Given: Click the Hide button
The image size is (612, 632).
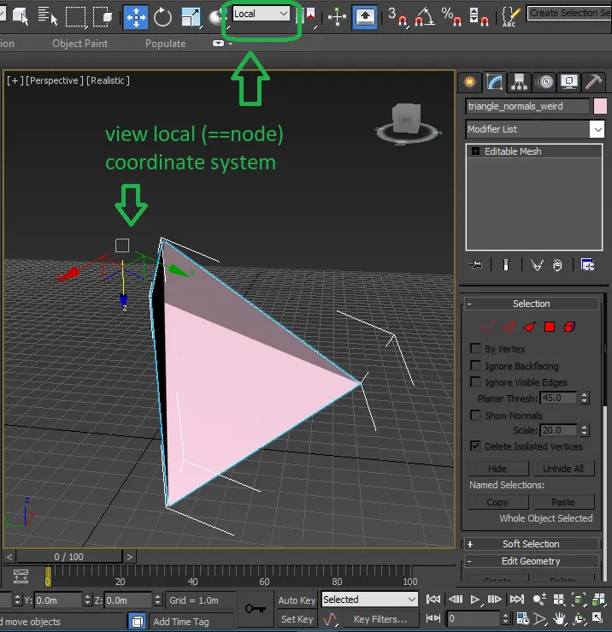Looking at the screenshot, I should (x=498, y=469).
